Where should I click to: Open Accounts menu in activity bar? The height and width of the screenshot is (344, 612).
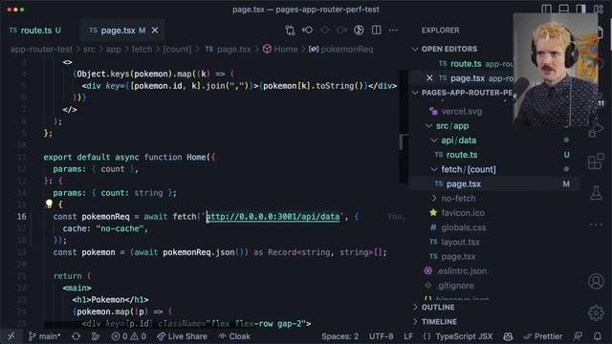click(x=596, y=281)
